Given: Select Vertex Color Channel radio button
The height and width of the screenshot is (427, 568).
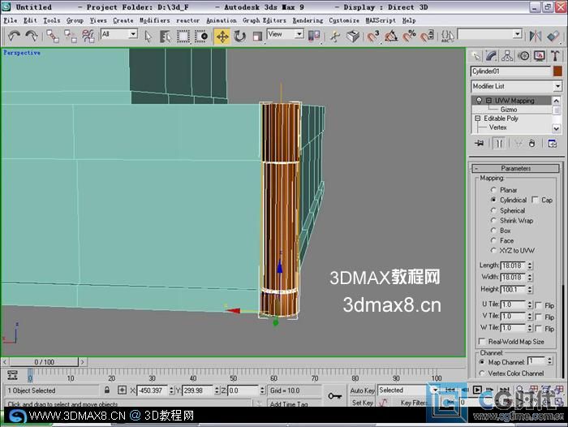Looking at the screenshot, I should (x=482, y=373).
